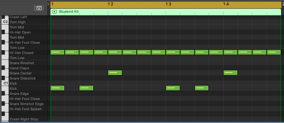Click the black key beside Hi-Hat Open
The image size is (284, 123).
[3, 32]
